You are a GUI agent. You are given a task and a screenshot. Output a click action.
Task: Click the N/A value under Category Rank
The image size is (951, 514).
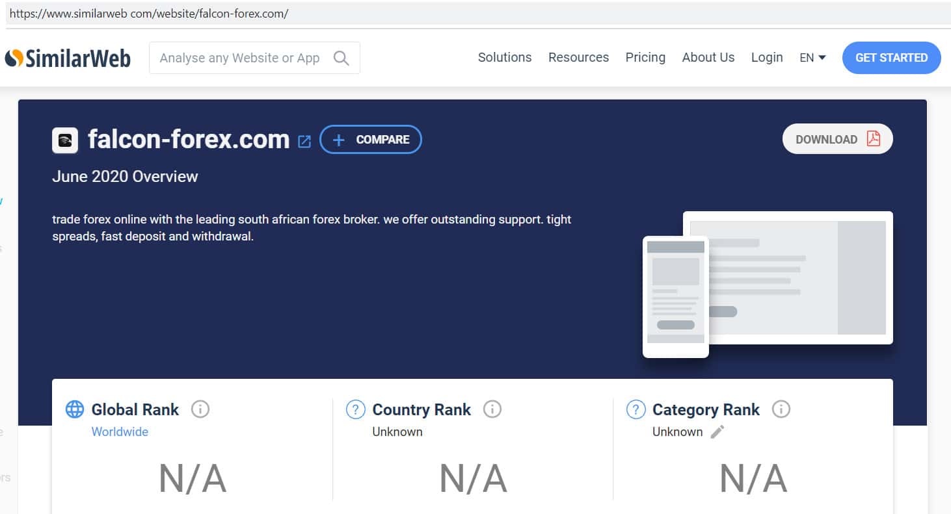pyautogui.click(x=753, y=479)
